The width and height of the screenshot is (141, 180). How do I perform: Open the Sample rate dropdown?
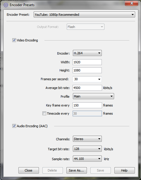click(x=87, y=159)
